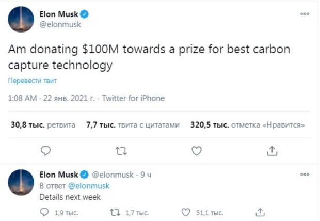The height and width of the screenshot is (221, 320).
Task: Share the 'Details next week' reply
Action: pos(261,212)
